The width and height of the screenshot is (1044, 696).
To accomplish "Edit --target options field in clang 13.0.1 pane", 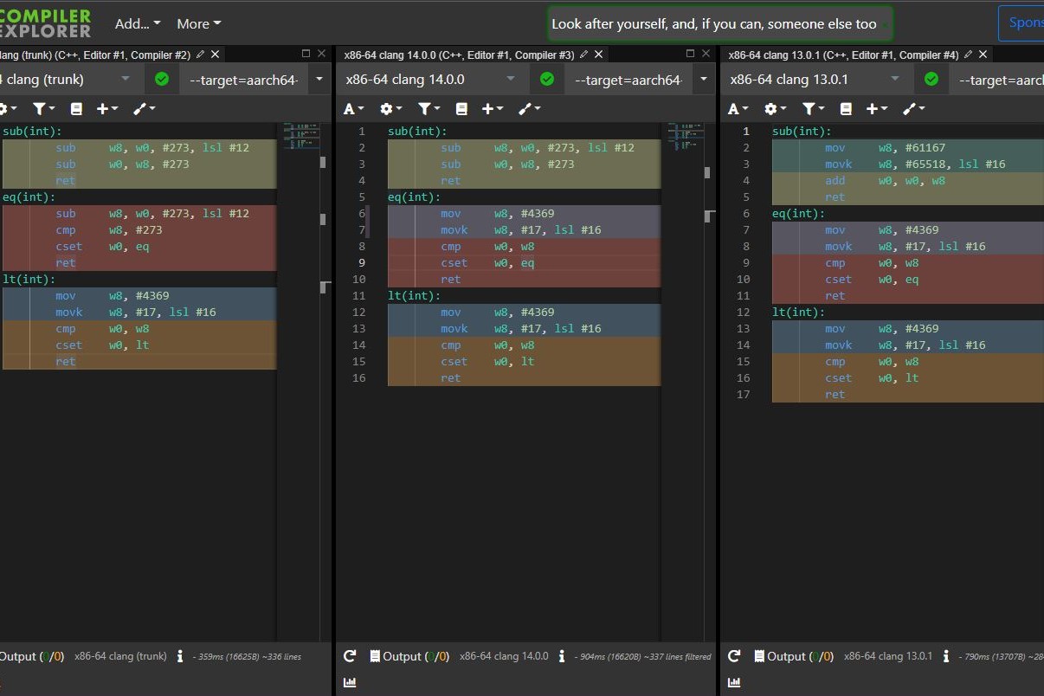I will [997, 80].
